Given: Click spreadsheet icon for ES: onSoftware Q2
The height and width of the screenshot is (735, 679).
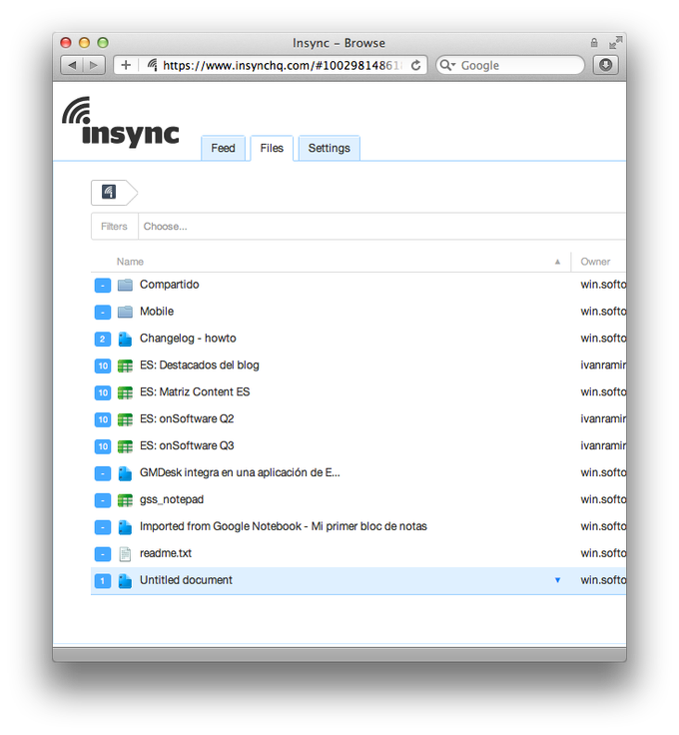Looking at the screenshot, I should click(125, 419).
